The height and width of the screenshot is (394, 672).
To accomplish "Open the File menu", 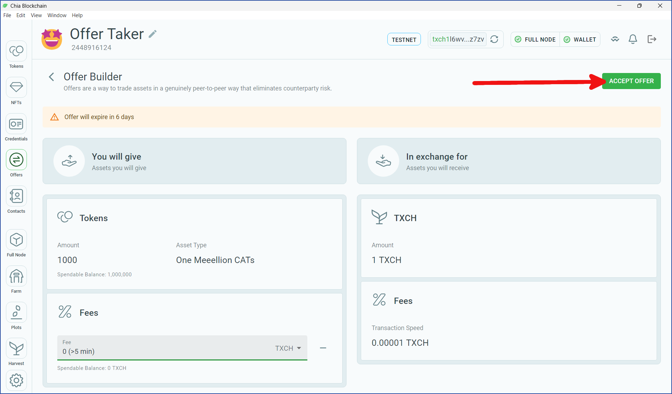I will pyautogui.click(x=7, y=15).
